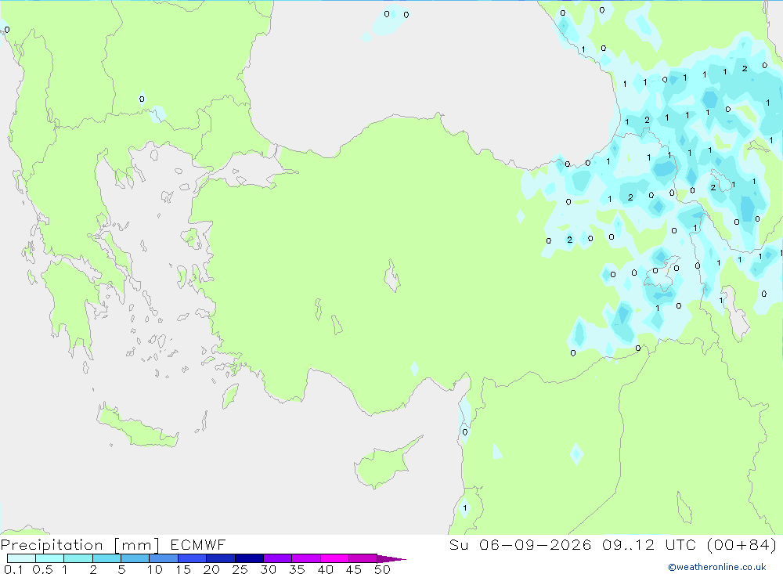This screenshot has height=574, width=783.
Task: Click the Su 06-09-2026 date text
Action: point(521,545)
